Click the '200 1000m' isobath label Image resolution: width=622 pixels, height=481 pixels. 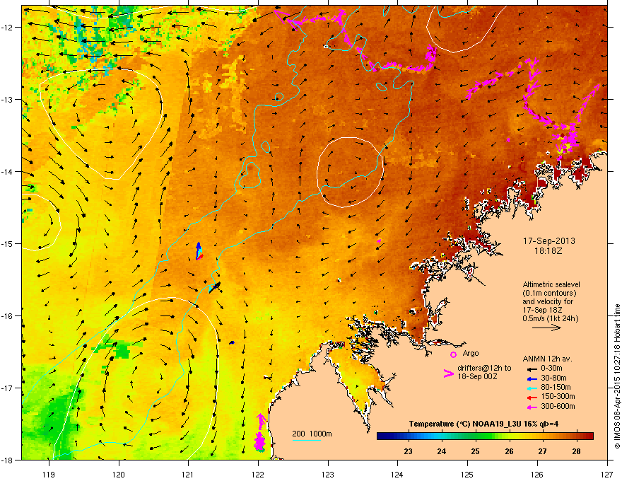pyautogui.click(x=312, y=434)
